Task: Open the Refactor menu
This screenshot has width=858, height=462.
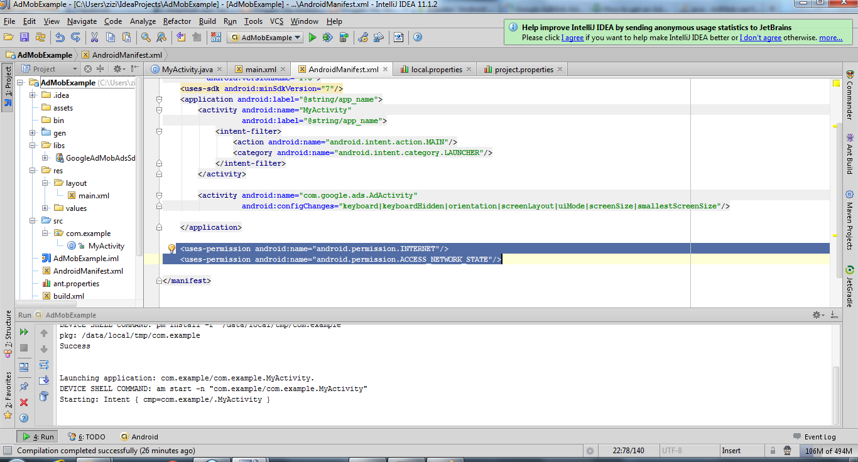Action: [177, 21]
